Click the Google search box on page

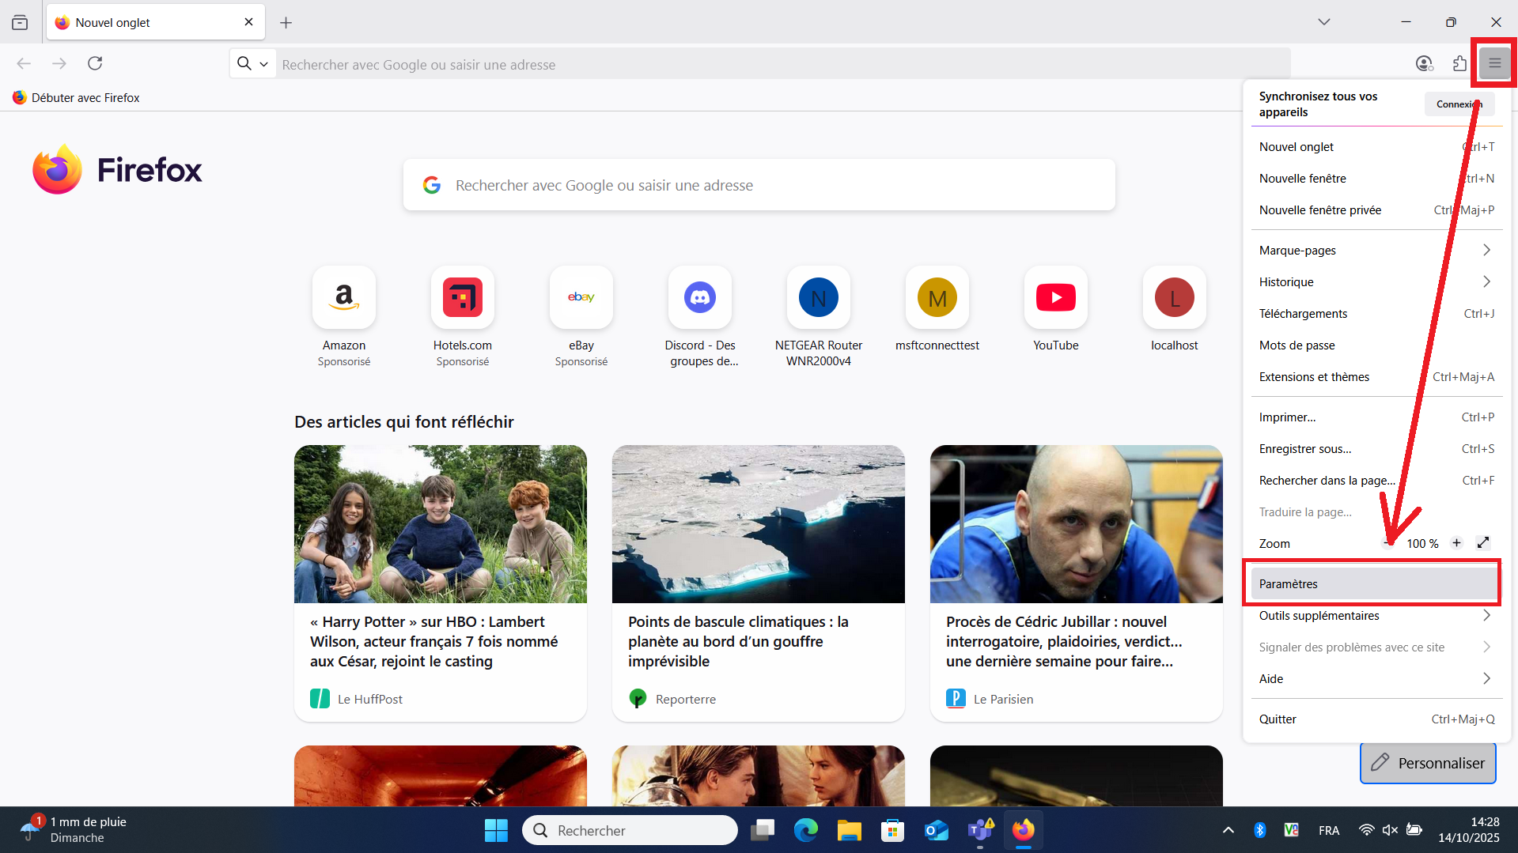tap(759, 185)
